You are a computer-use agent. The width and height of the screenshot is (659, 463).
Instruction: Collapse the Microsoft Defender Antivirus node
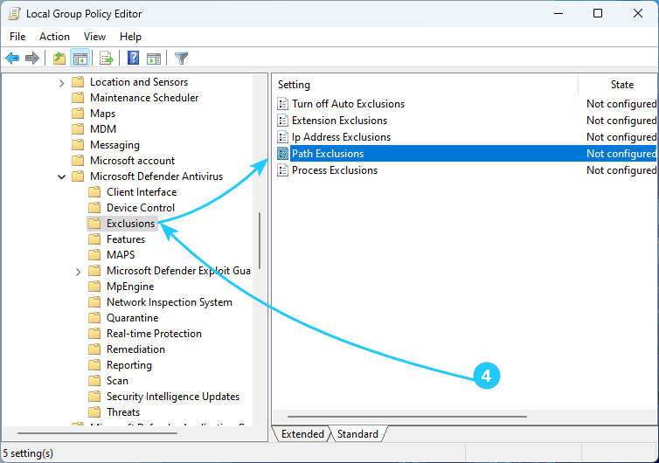click(x=61, y=176)
